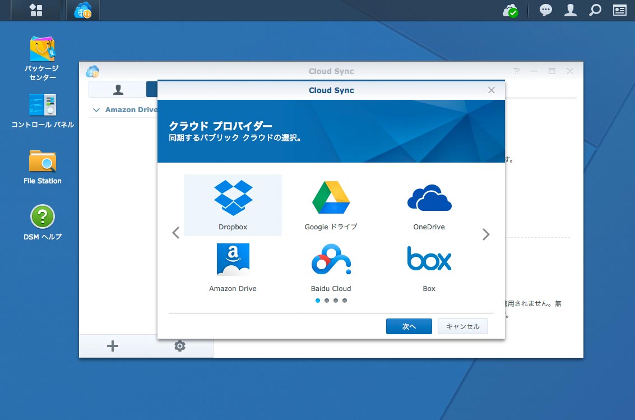Pick Box as the cloud provider
This screenshot has height=420, width=635.
pyautogui.click(x=429, y=266)
